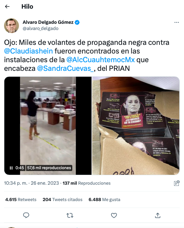The image size is (184, 228).
Task: Go back using the left arrow
Action: 7,6
